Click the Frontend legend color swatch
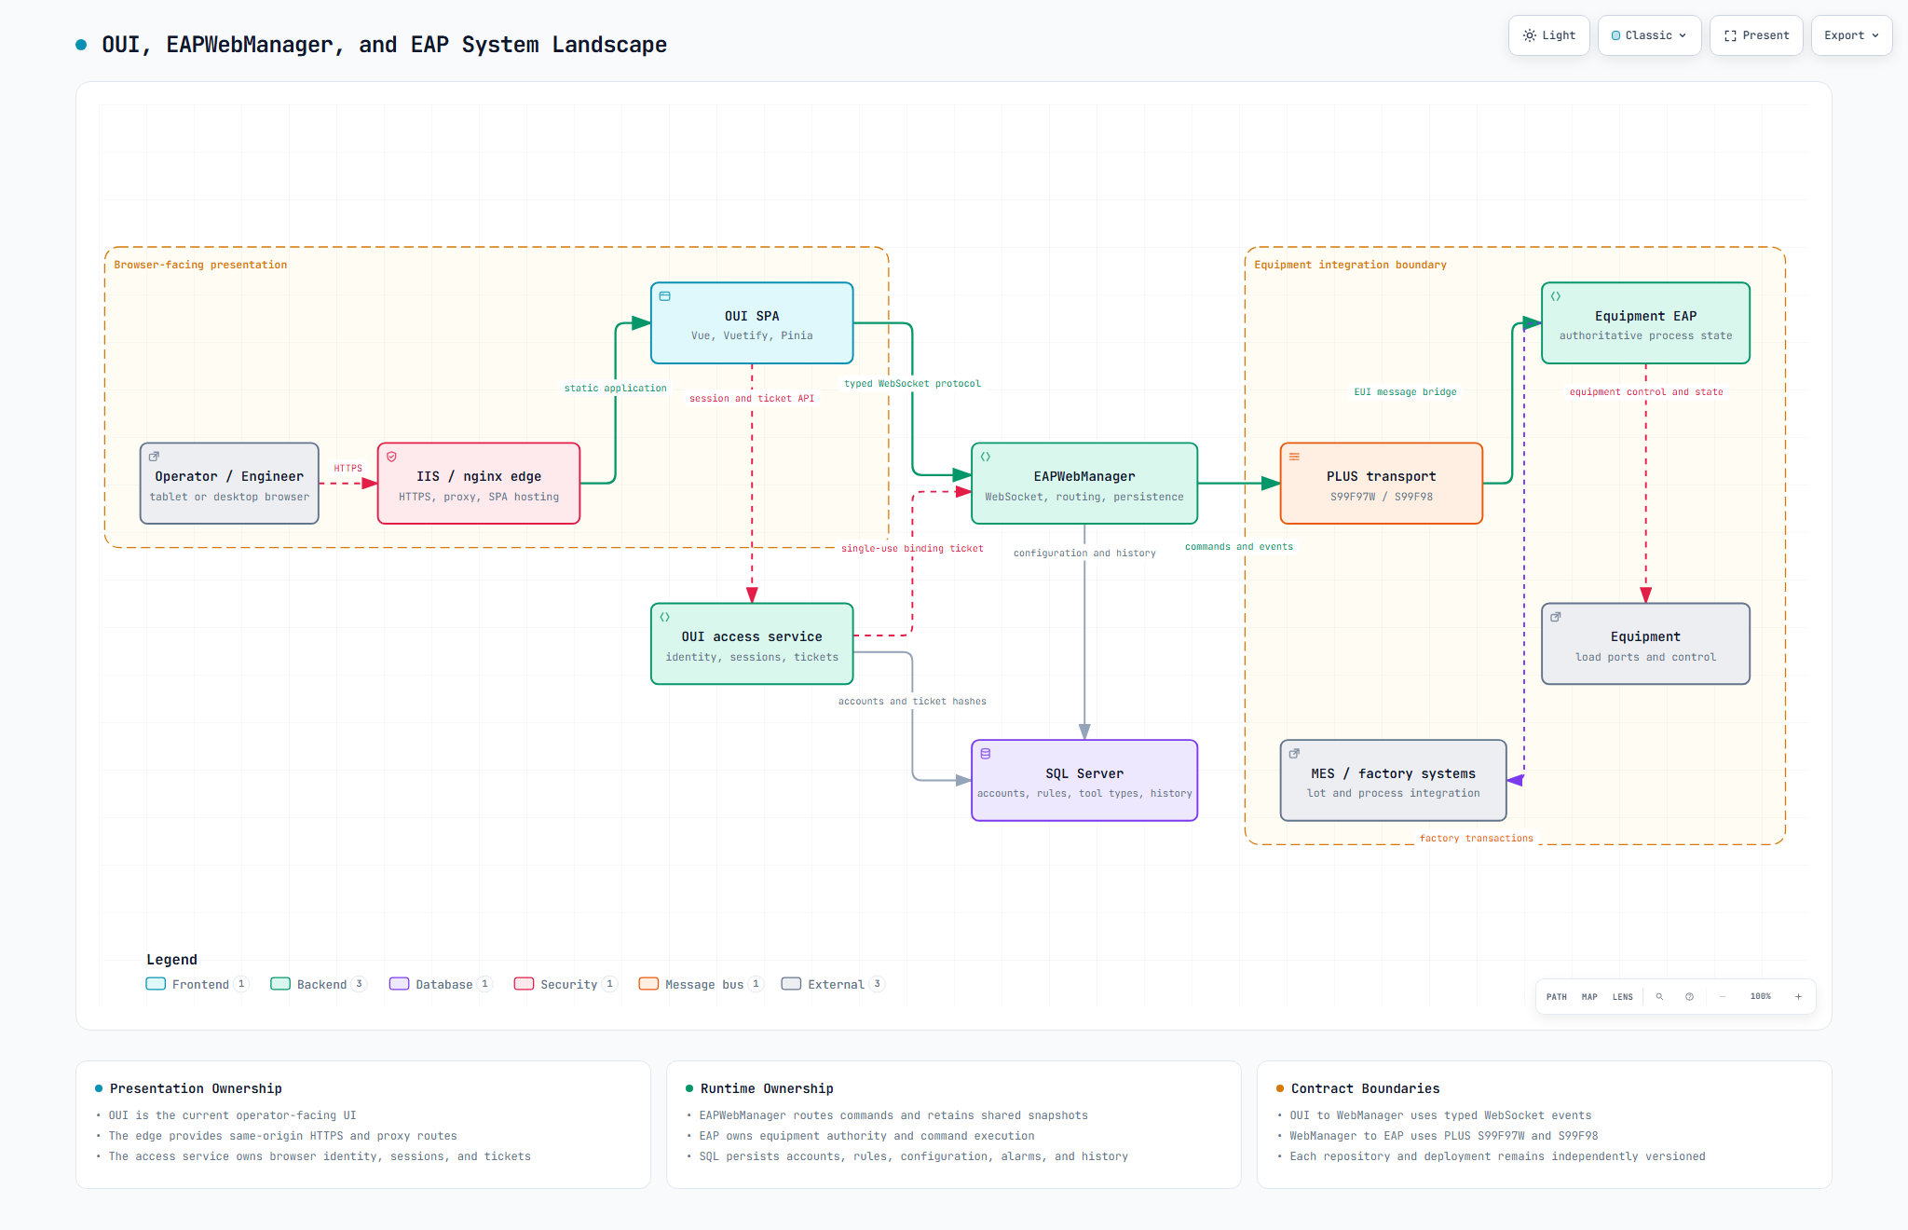 click(156, 984)
